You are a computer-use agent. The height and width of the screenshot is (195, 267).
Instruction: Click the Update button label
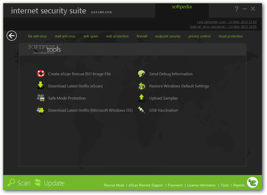point(54,183)
